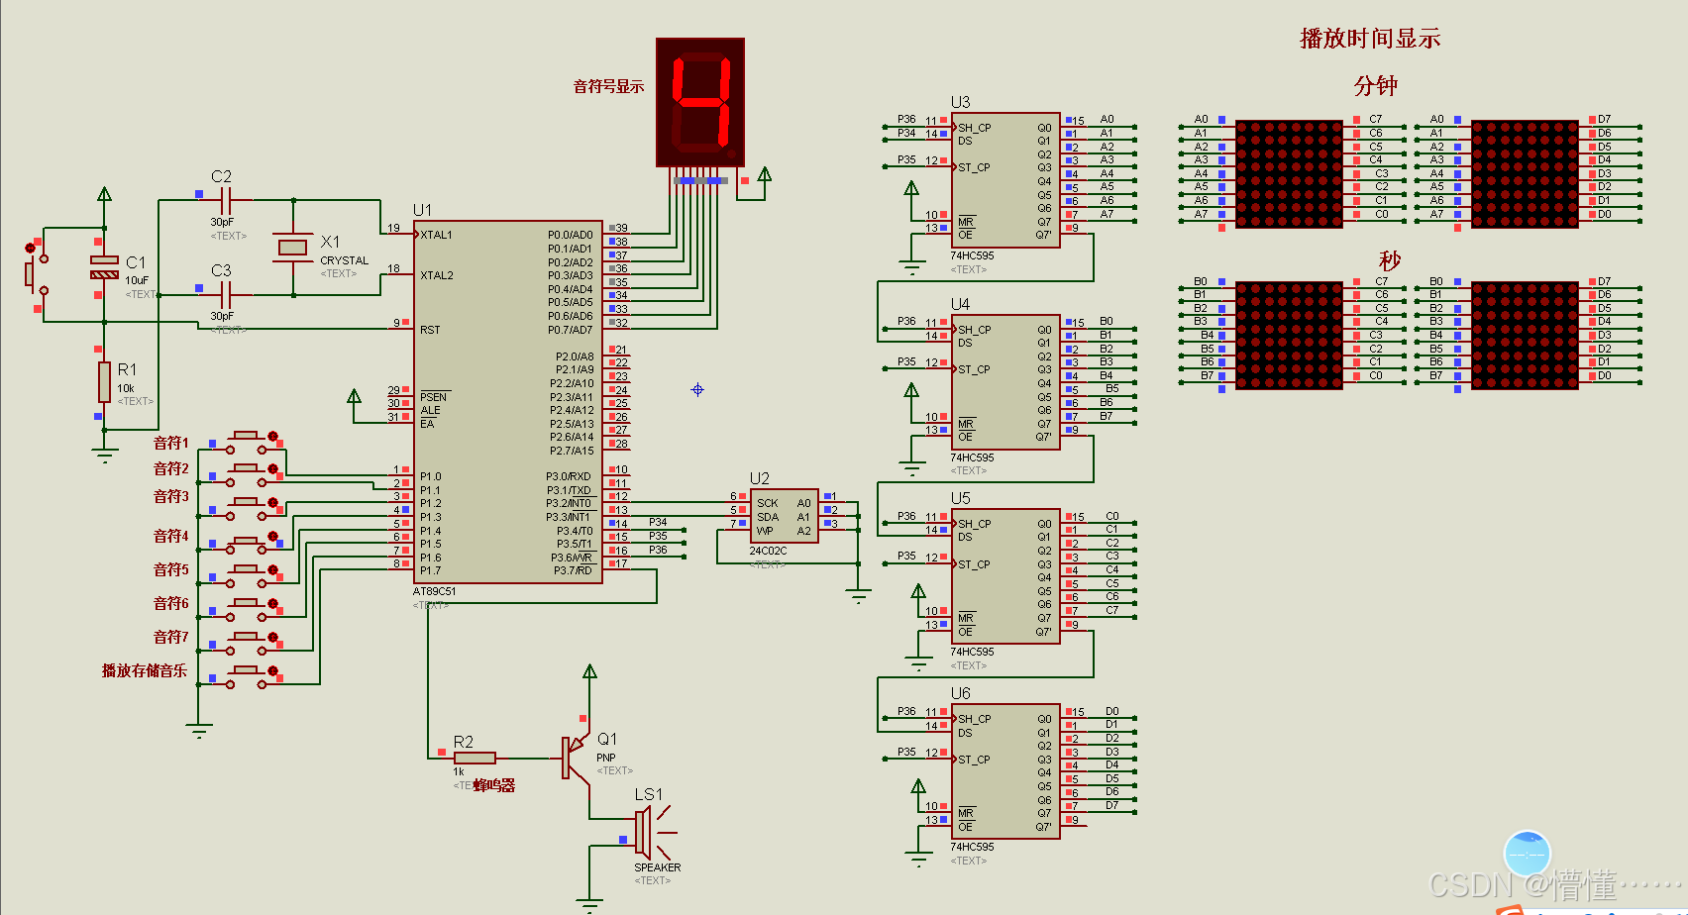Click the SPEAKER label under LS1

[658, 867]
